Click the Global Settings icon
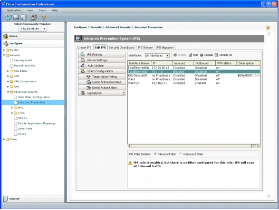The image size is (279, 210). coord(83,60)
